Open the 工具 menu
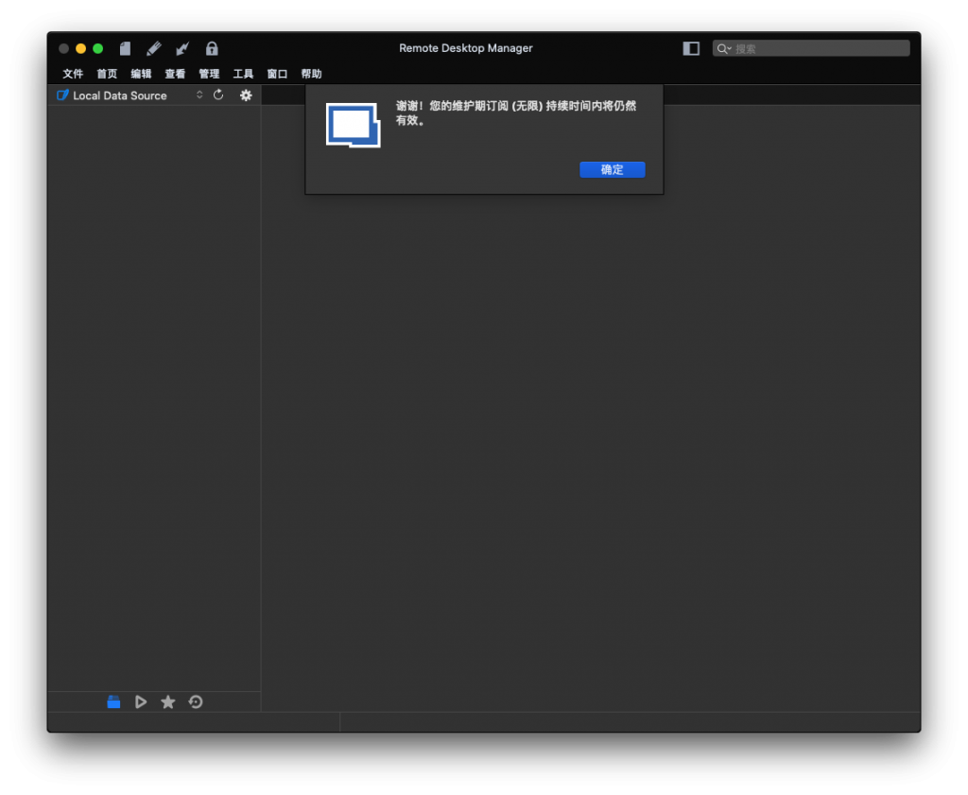The image size is (968, 795). tap(243, 74)
